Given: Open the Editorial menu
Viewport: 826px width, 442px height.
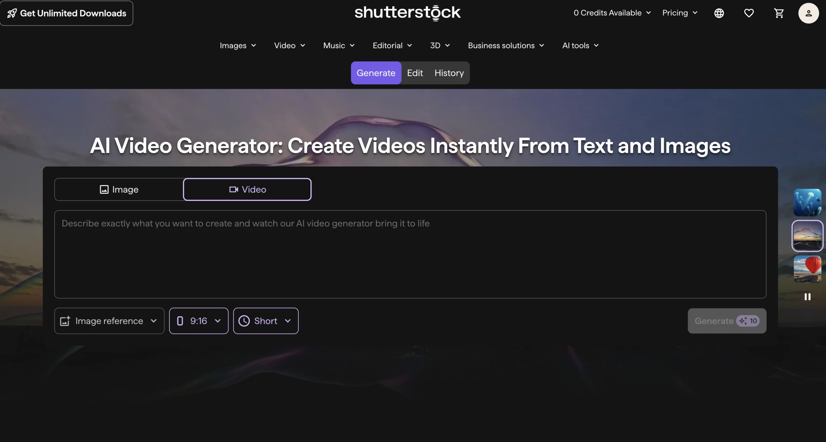Looking at the screenshot, I should point(392,45).
